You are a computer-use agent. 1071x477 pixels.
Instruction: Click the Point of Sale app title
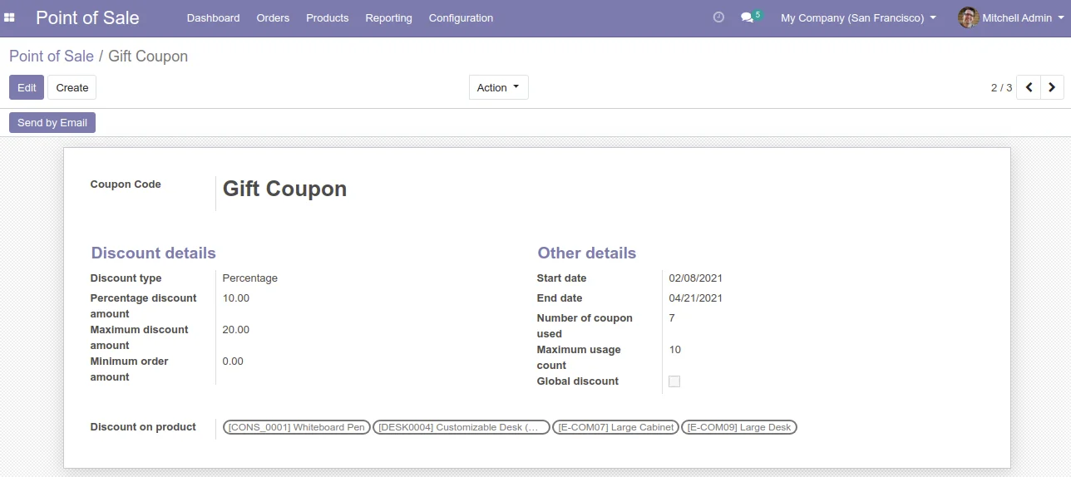[x=87, y=17]
